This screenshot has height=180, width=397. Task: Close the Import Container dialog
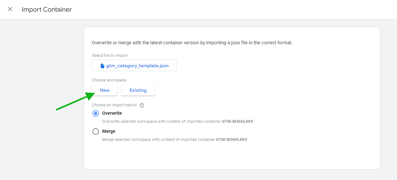pyautogui.click(x=10, y=9)
